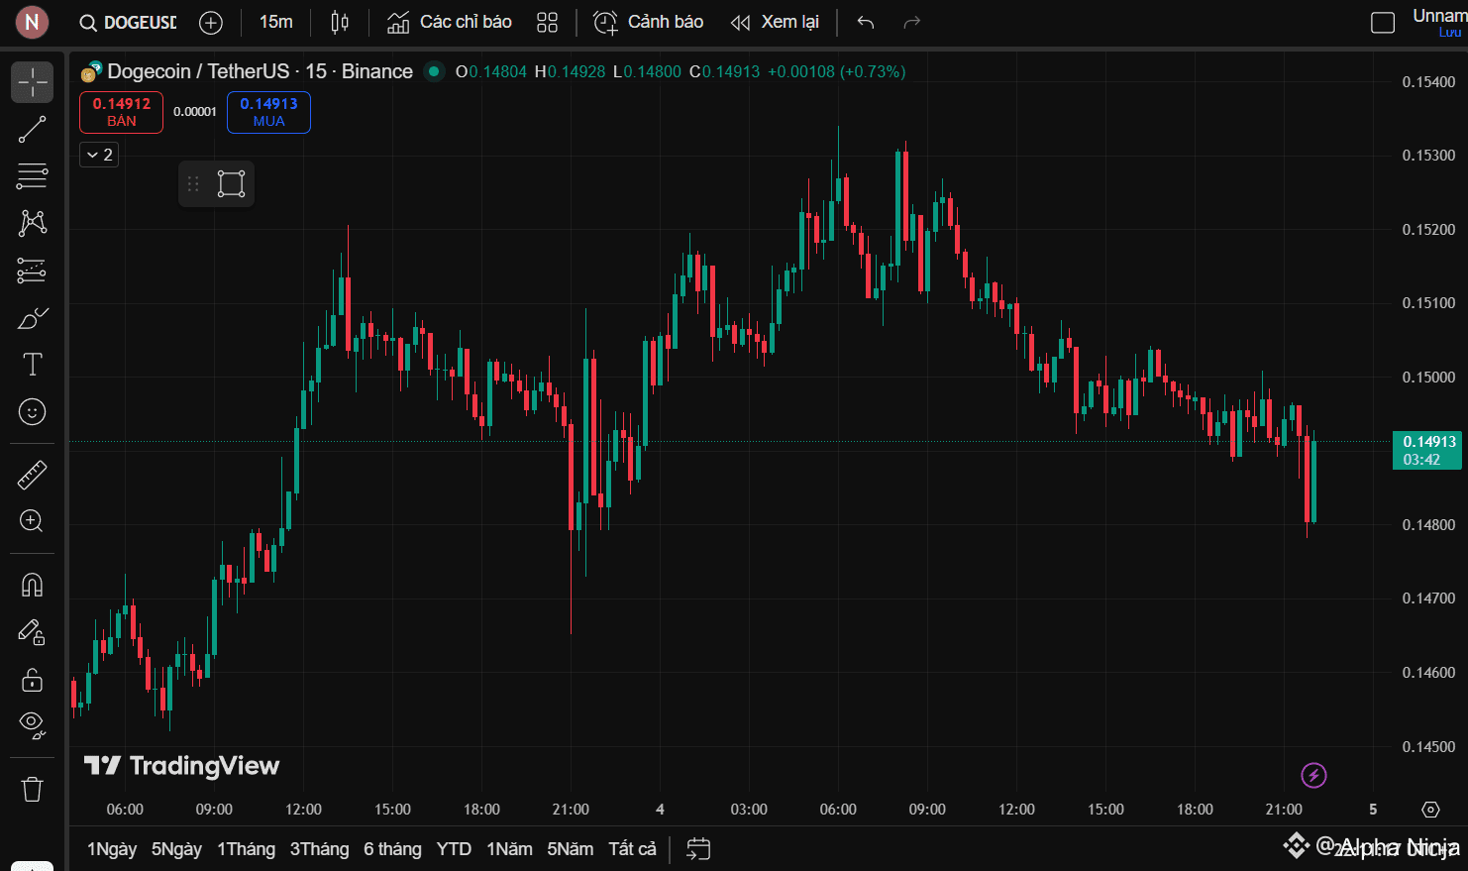Viewport: 1468px width, 871px height.
Task: Select the 1Tháng time range
Action: pos(246,849)
